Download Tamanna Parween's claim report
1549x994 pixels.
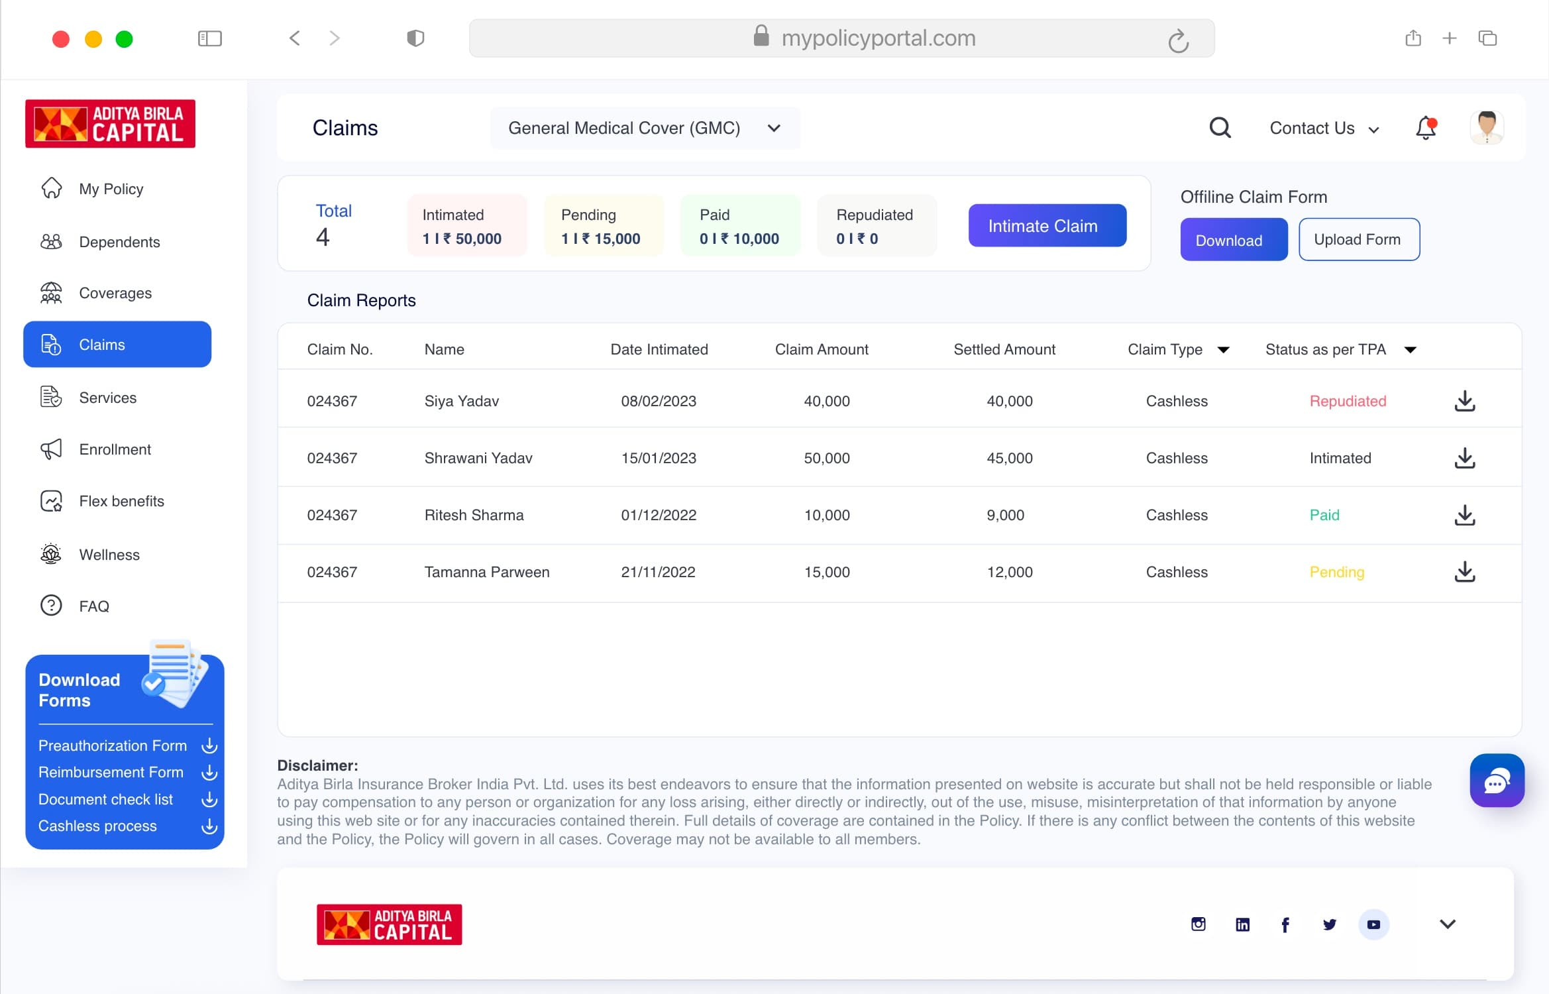tap(1465, 572)
